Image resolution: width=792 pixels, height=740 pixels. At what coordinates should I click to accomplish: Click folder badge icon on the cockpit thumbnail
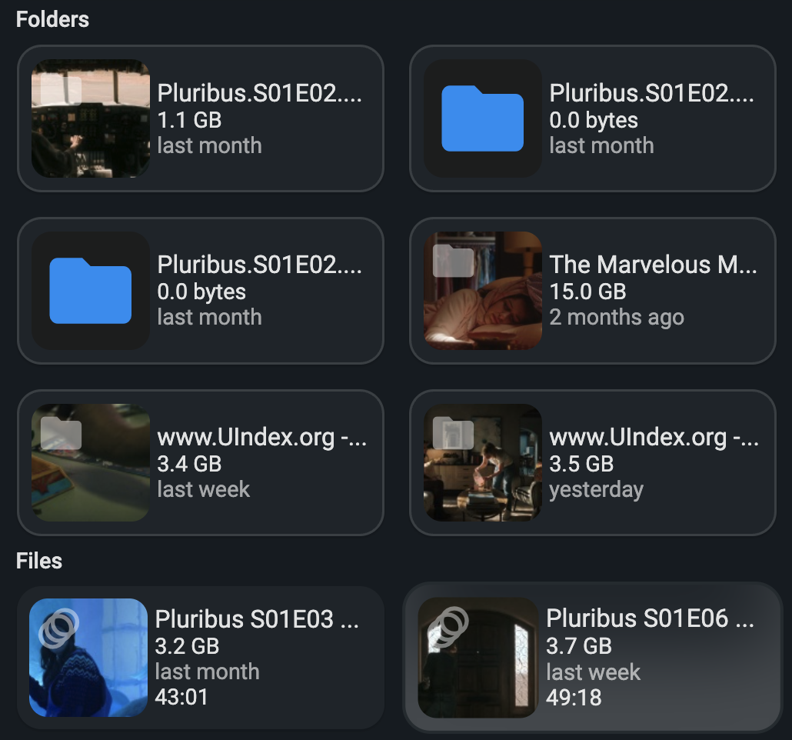pyautogui.click(x=61, y=89)
